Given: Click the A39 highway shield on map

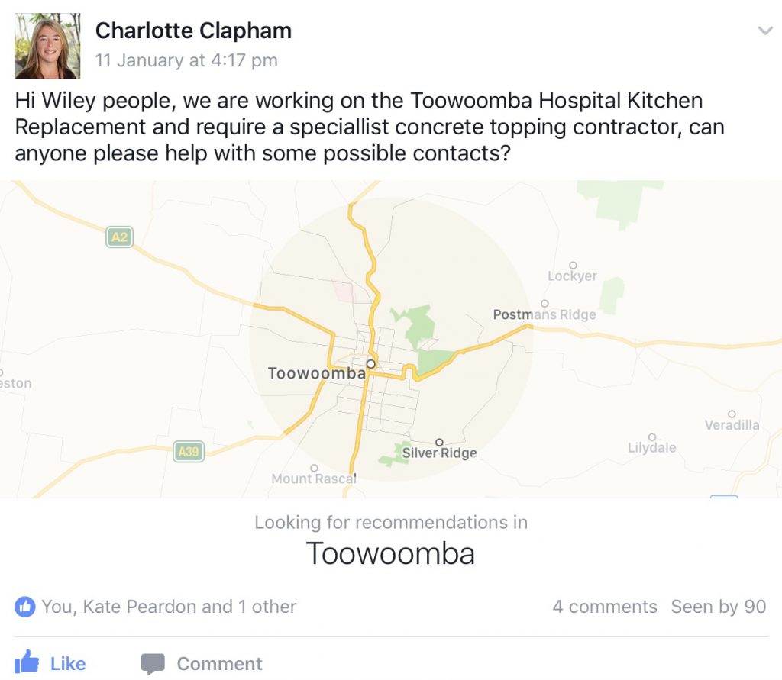Looking at the screenshot, I should [x=188, y=452].
